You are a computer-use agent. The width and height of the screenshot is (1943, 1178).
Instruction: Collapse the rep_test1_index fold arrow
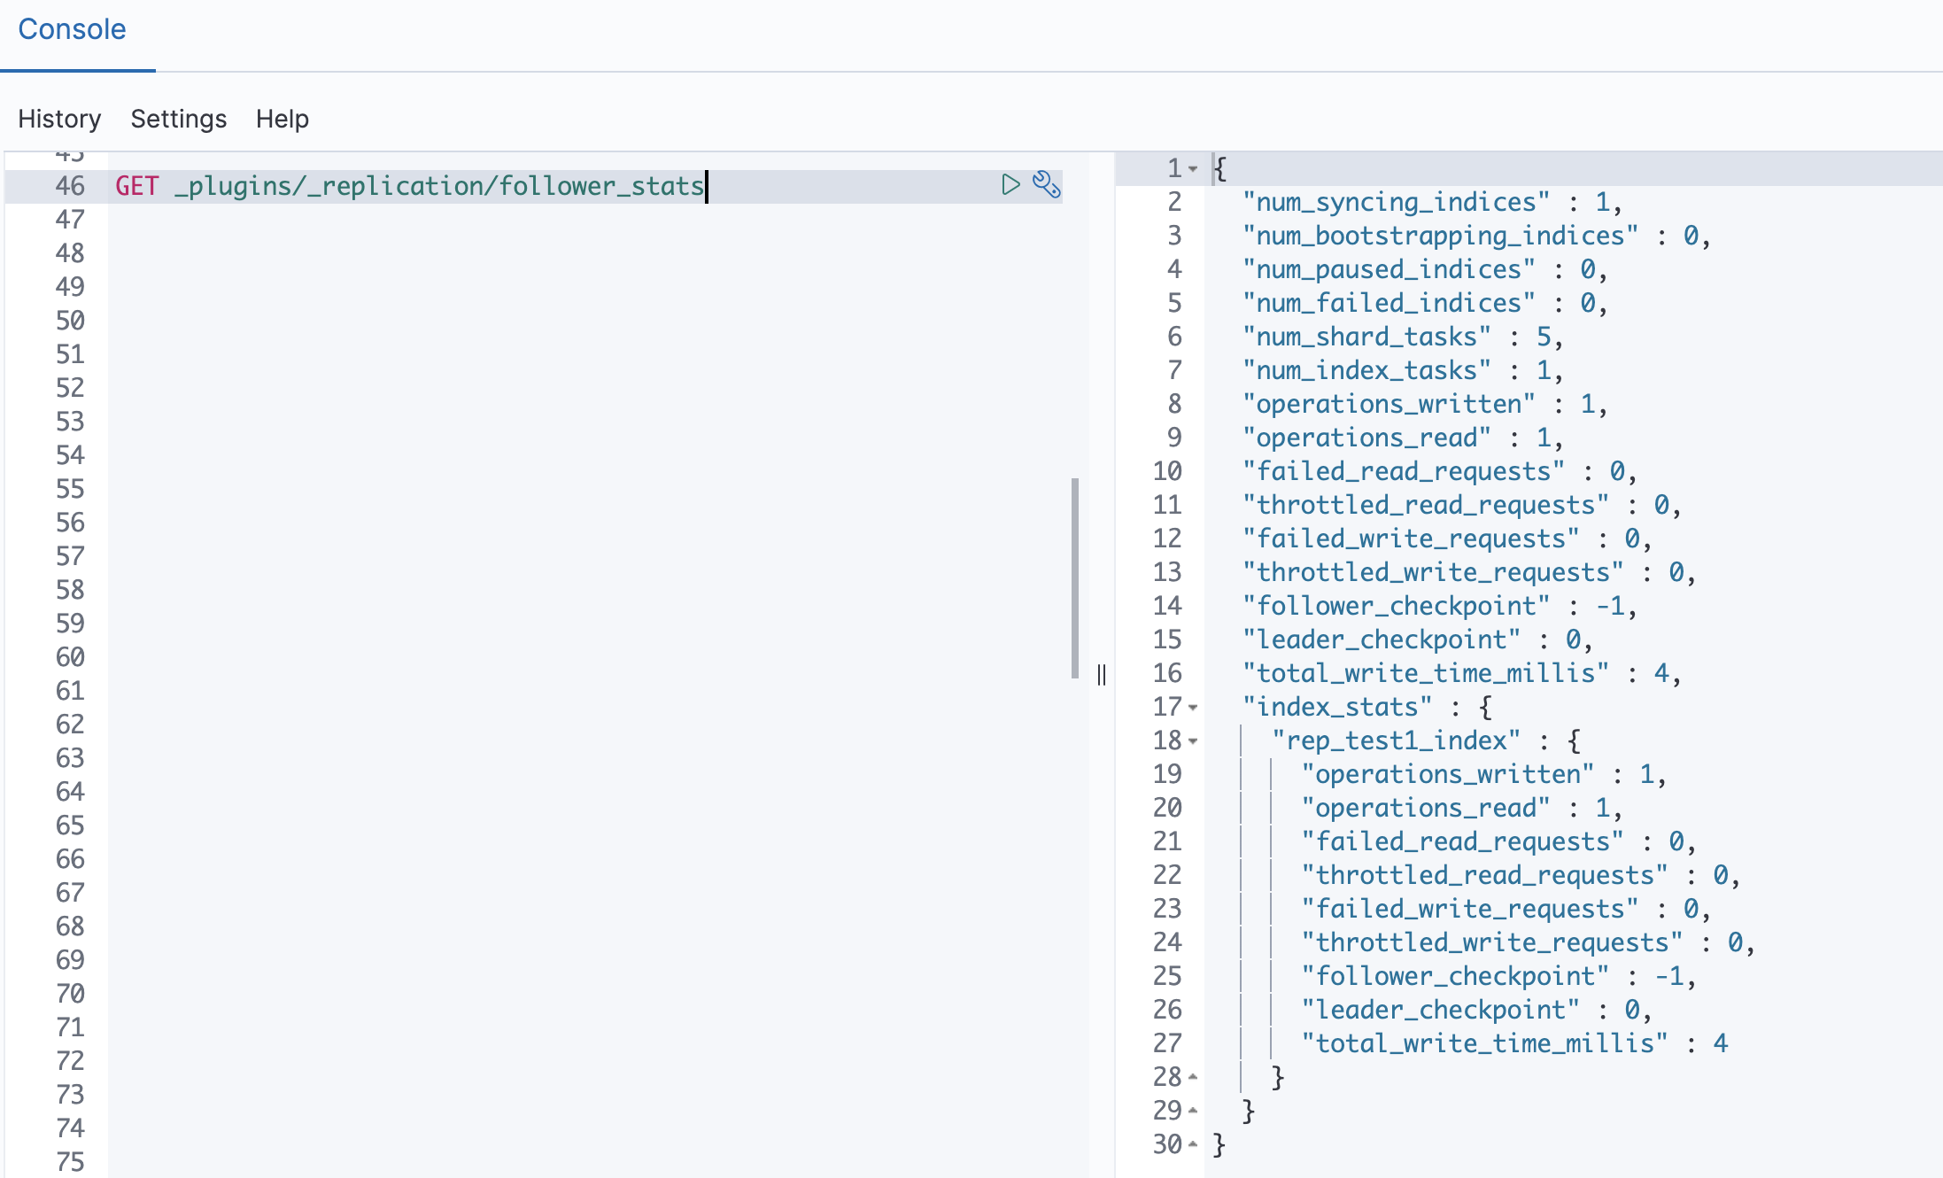(x=1194, y=740)
